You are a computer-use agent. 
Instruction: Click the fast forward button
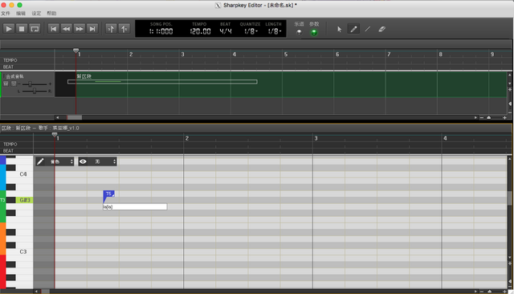coord(80,29)
